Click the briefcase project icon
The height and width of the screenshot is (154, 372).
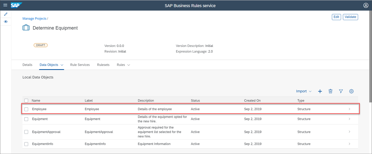point(26,28)
